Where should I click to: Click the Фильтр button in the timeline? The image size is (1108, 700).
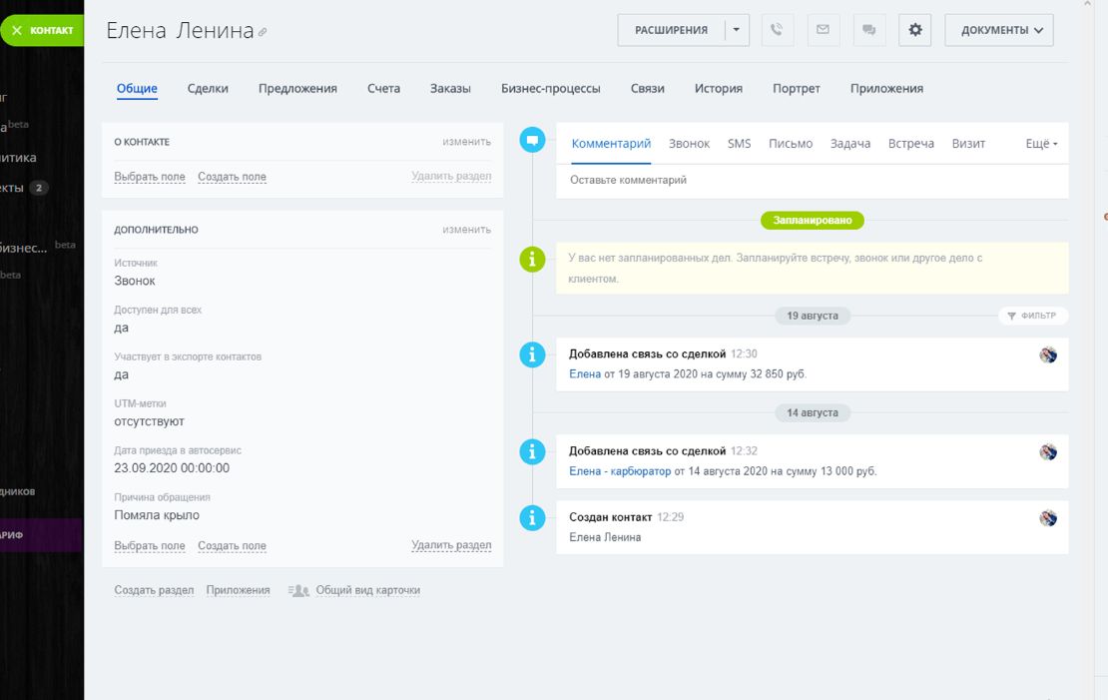point(1032,316)
